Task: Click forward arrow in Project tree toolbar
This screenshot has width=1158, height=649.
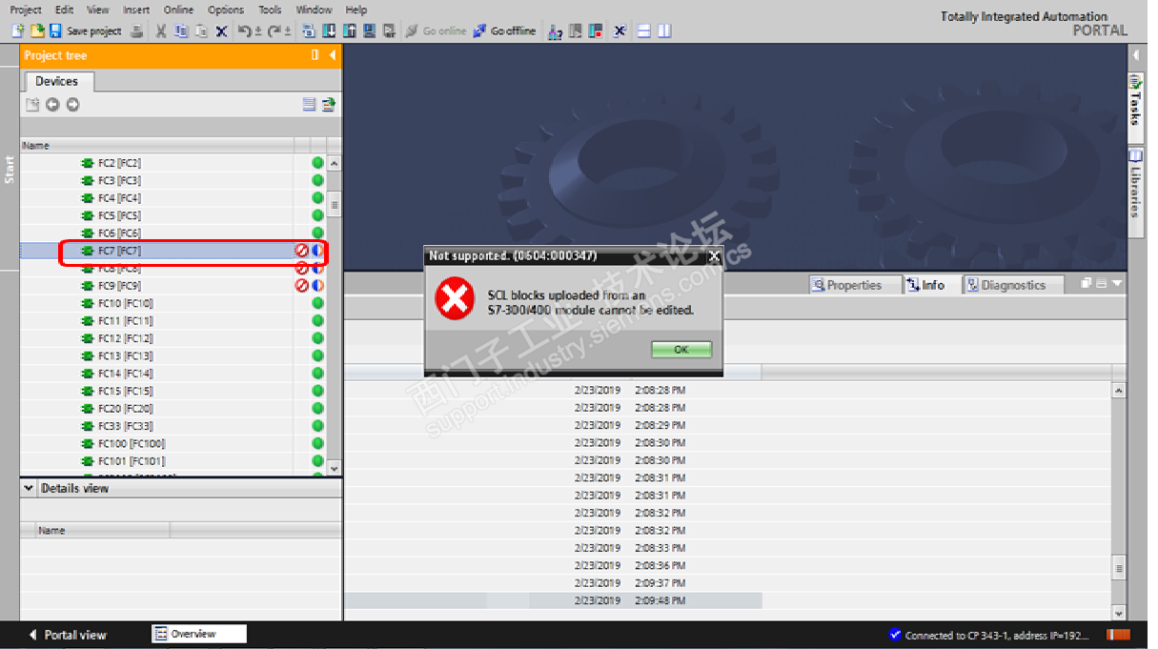Action: 72,105
